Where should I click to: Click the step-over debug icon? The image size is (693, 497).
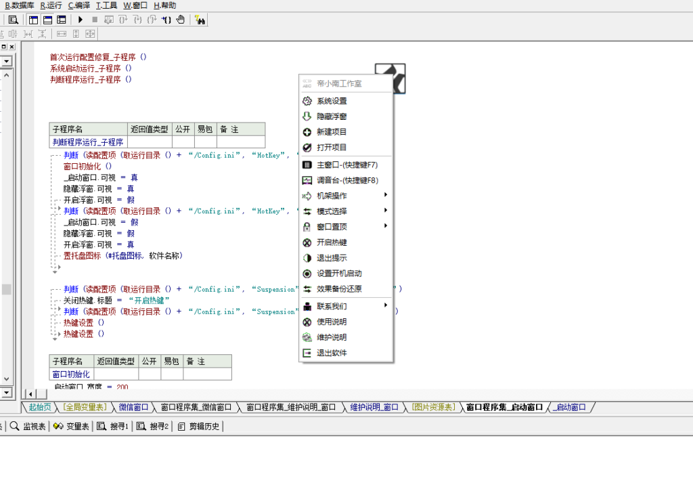123,20
